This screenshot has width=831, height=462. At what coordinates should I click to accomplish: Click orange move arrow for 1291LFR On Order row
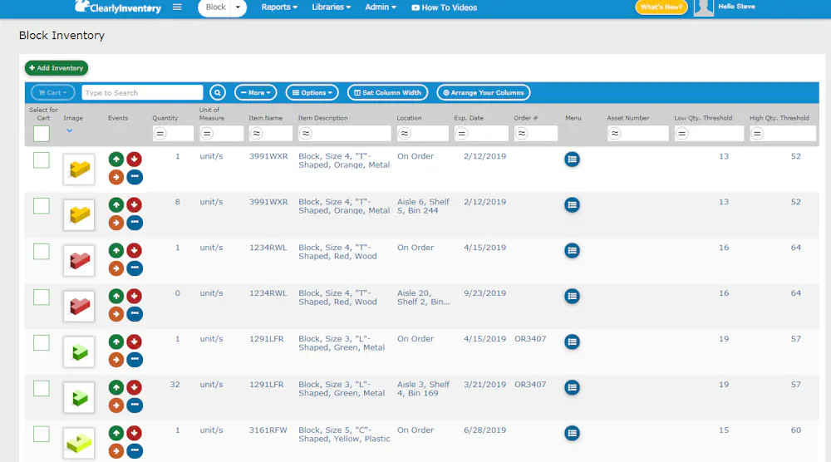coord(116,360)
